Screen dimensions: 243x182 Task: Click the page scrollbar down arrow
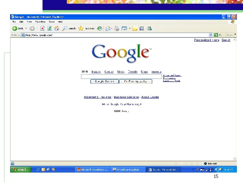pyautogui.click(x=235, y=159)
